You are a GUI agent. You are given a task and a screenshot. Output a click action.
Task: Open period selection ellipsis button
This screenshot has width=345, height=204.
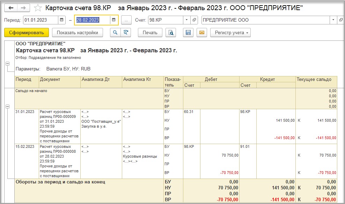[x=126, y=20]
